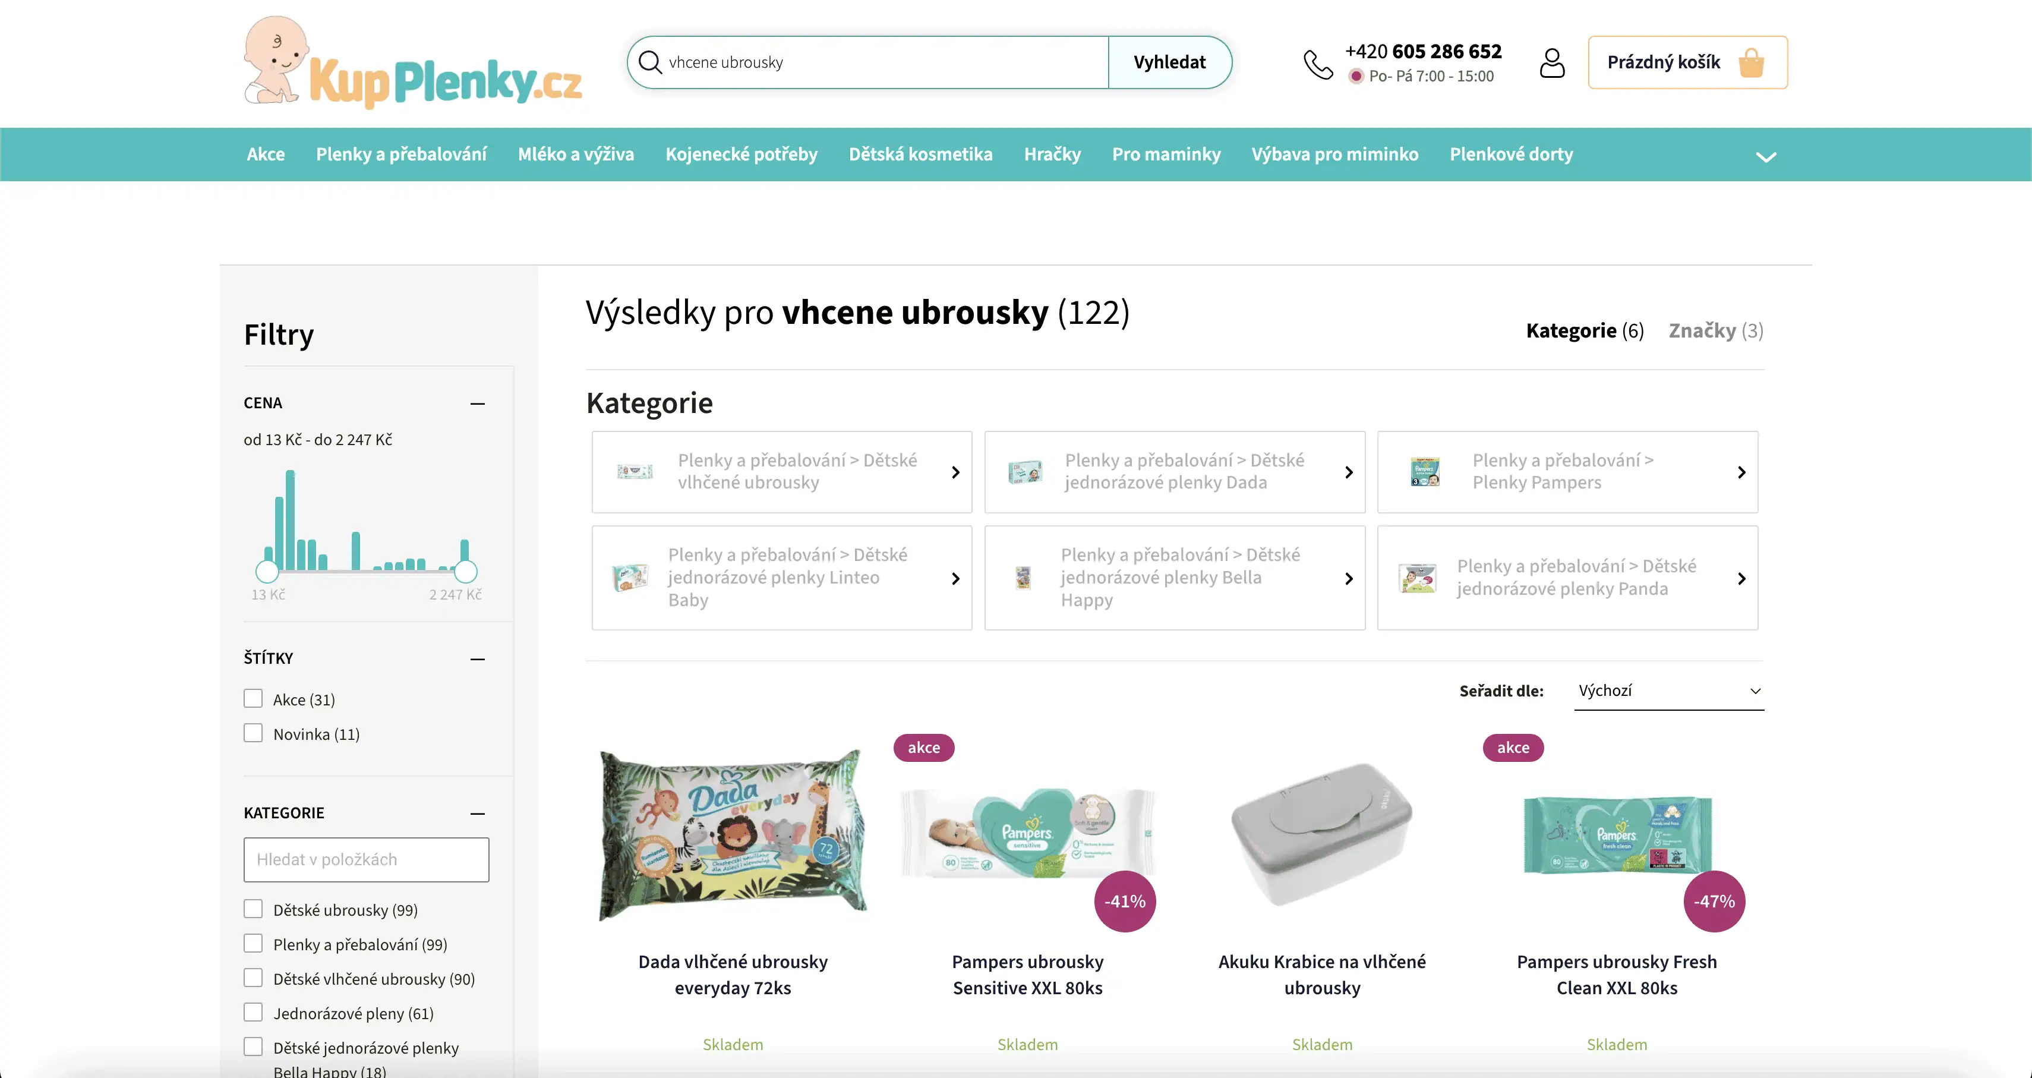Click the shopping basket icon
This screenshot has width=2032, height=1078.
pos(1750,62)
